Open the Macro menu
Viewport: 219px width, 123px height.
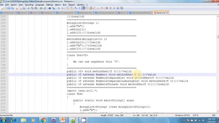(x=58, y=5)
